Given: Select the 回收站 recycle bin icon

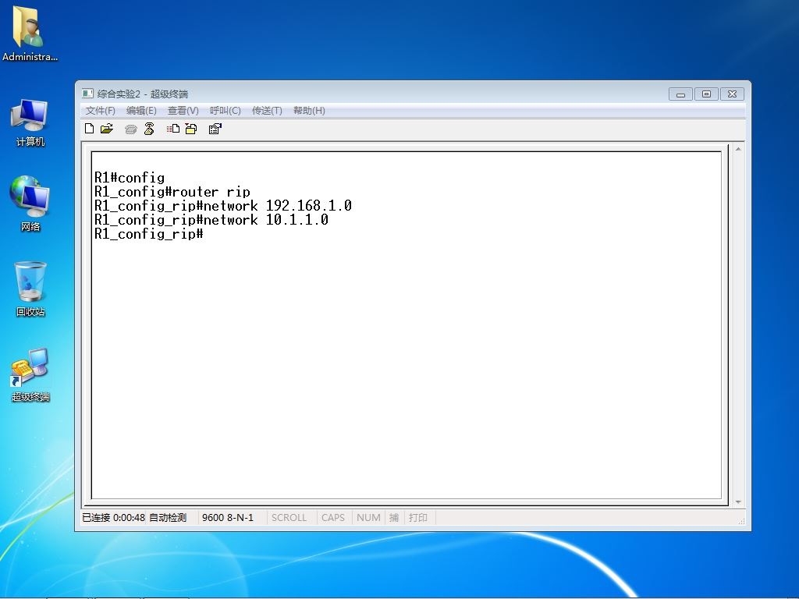Looking at the screenshot, I should point(30,289).
